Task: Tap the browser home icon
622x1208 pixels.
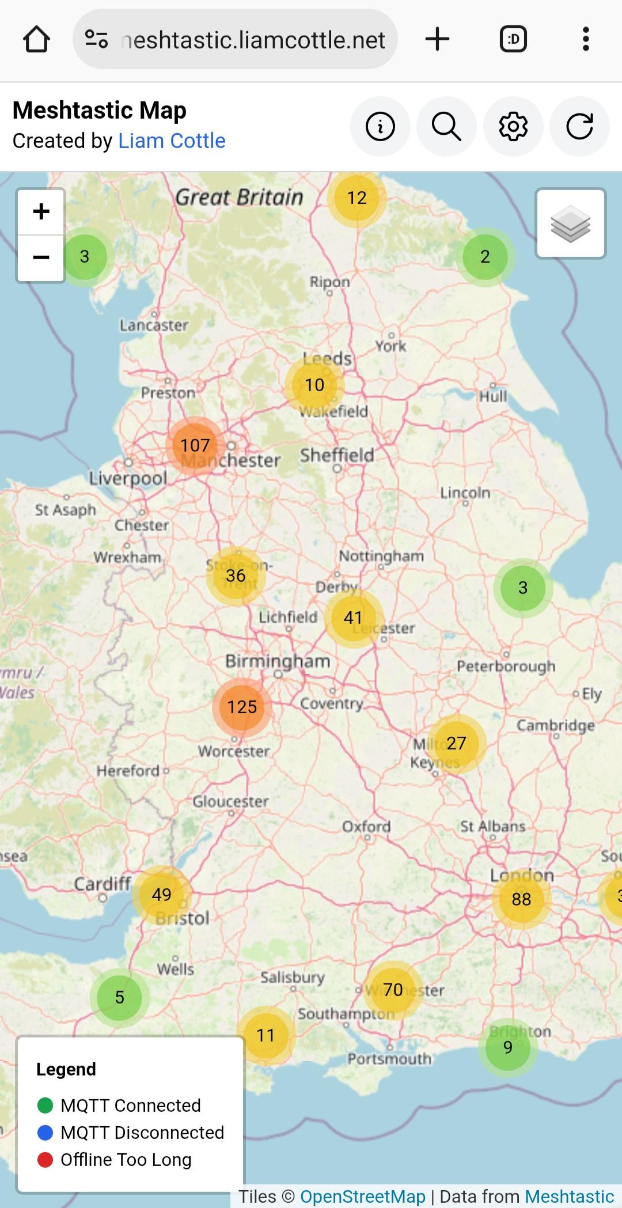Action: [36, 39]
